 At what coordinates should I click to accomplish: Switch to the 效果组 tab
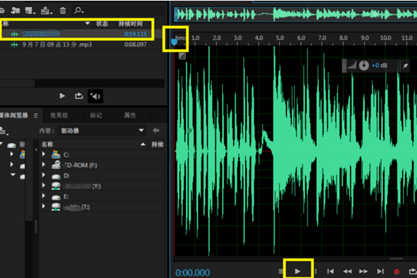click(59, 115)
